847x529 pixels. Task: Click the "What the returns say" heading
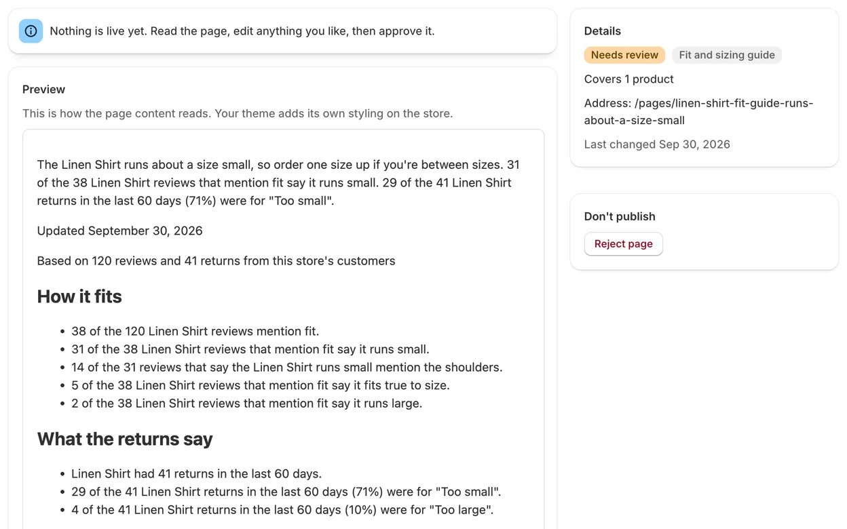125,439
